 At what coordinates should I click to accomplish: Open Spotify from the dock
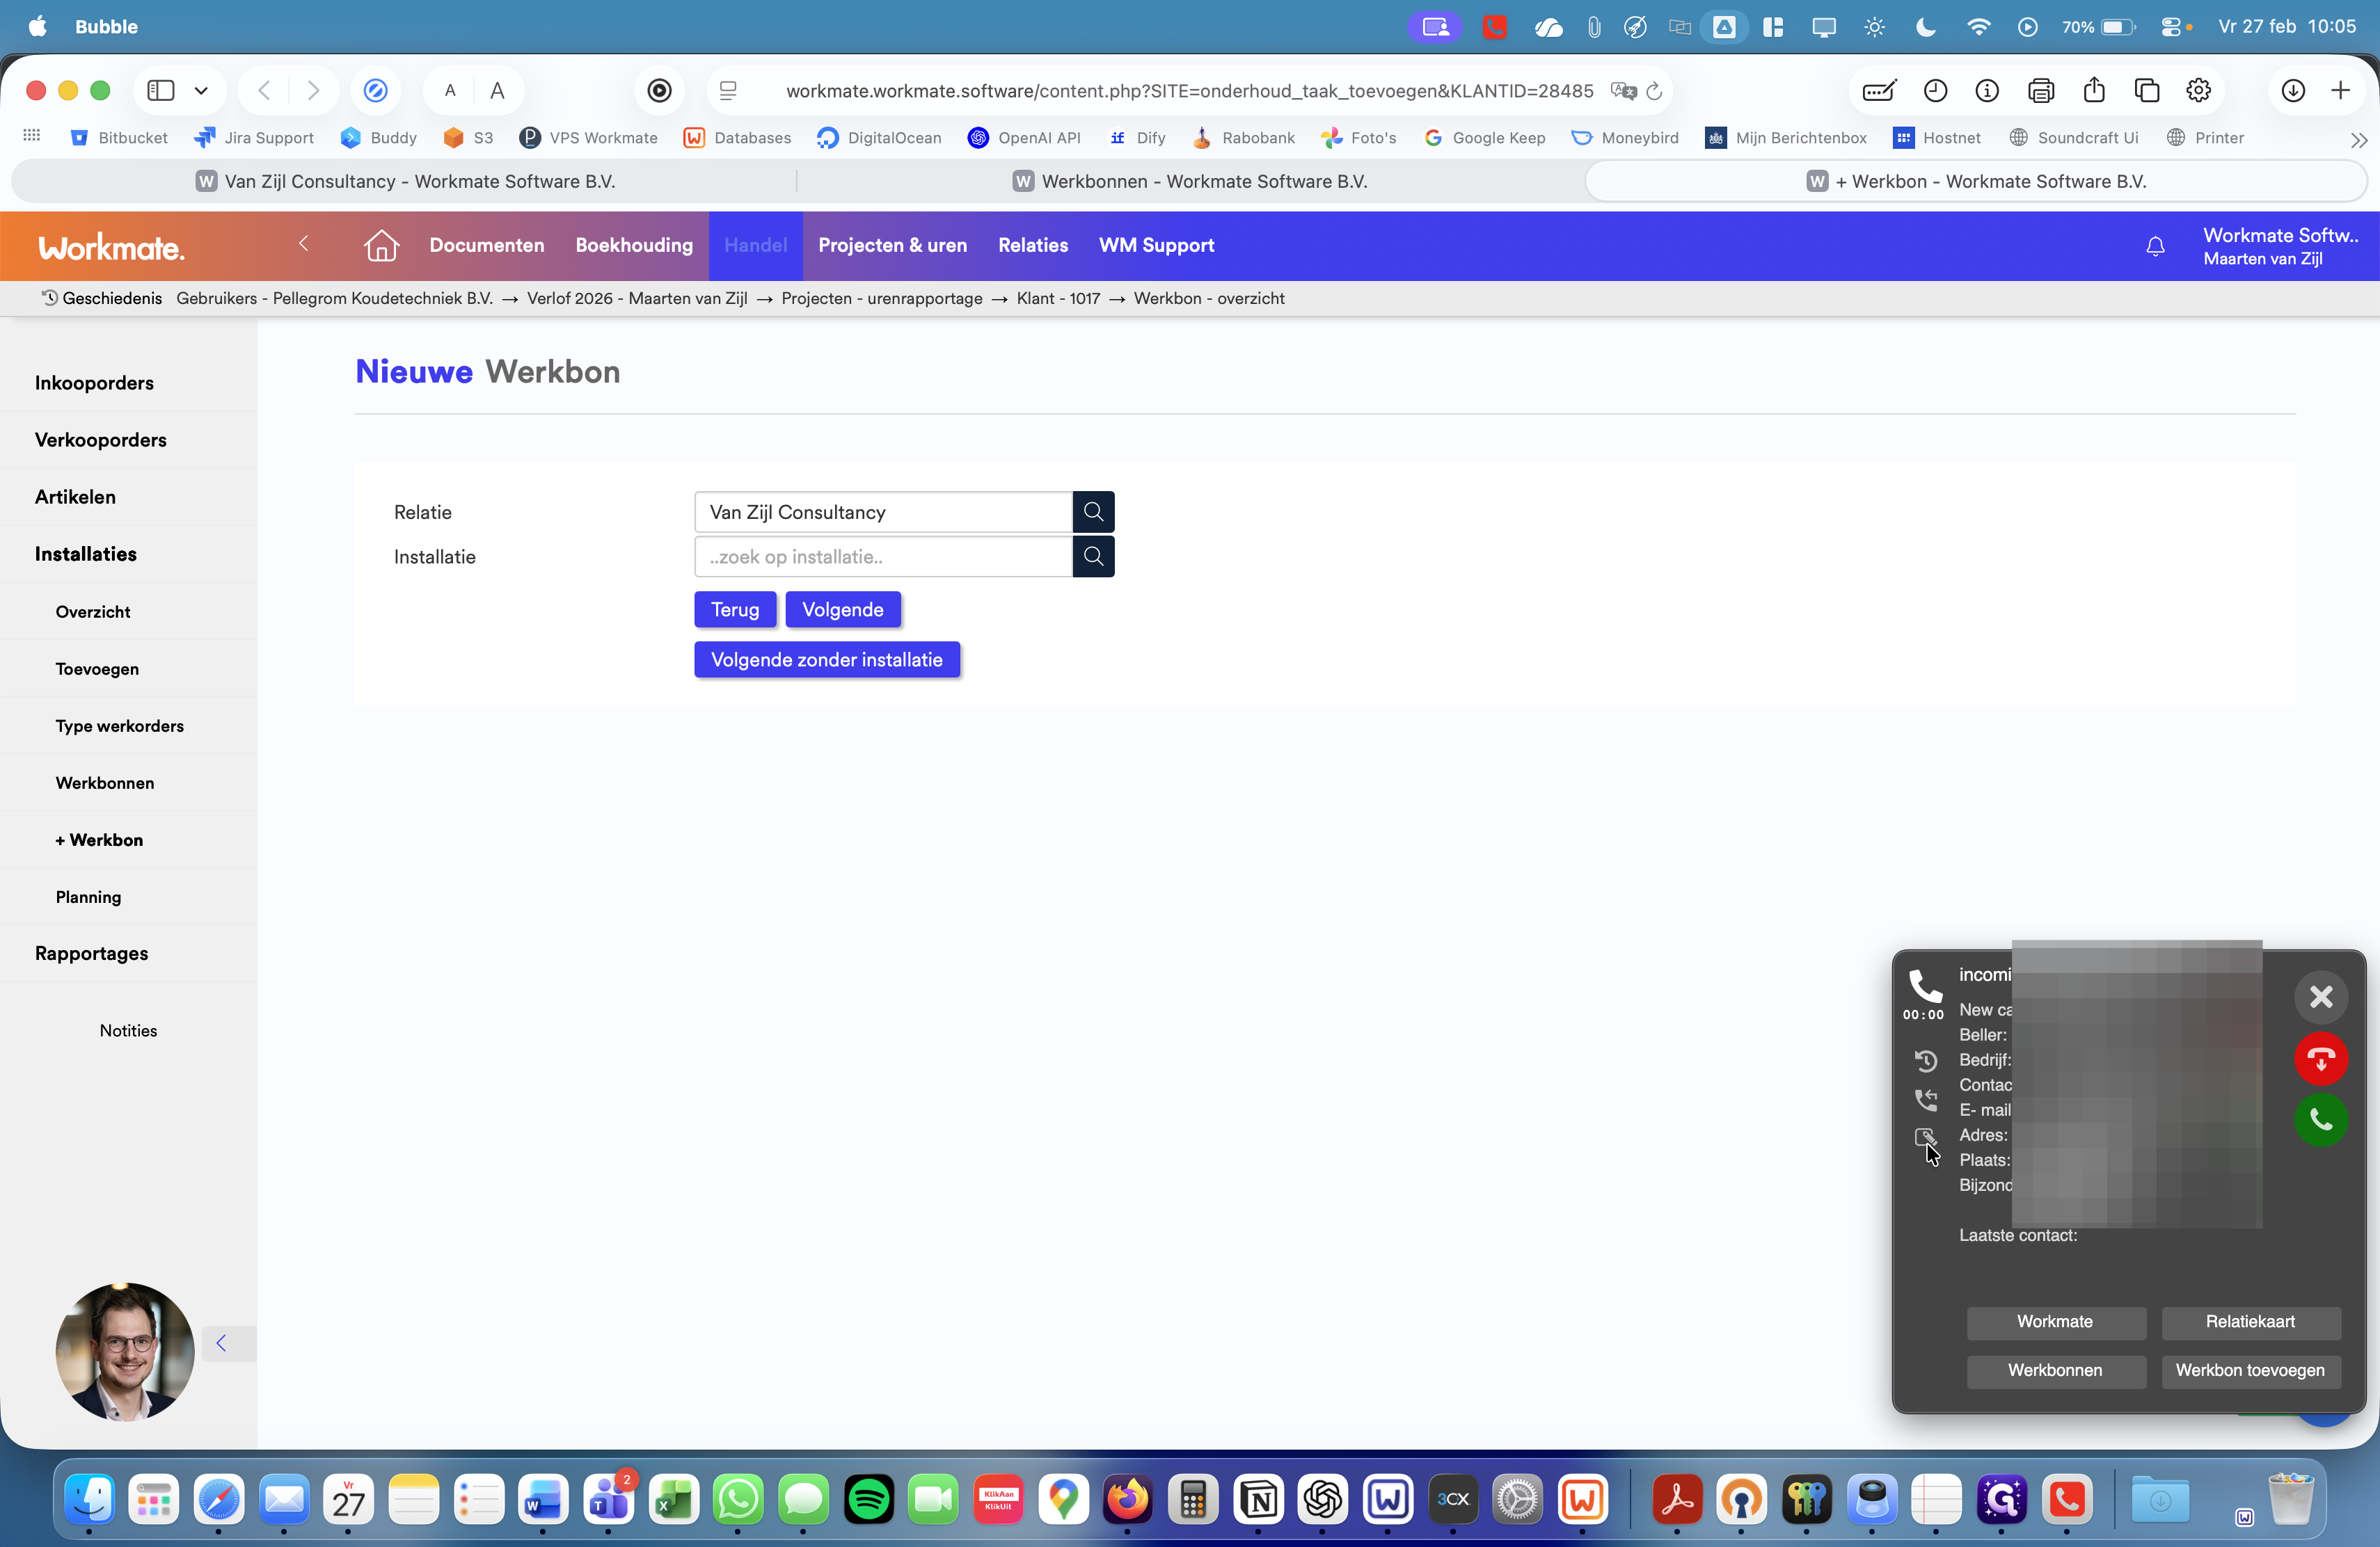(868, 1499)
